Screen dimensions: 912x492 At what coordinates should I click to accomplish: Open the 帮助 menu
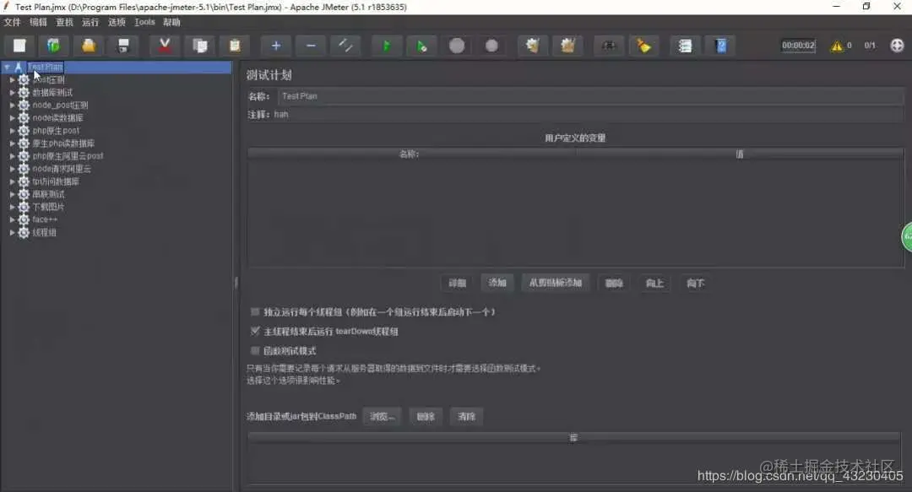pos(171,22)
